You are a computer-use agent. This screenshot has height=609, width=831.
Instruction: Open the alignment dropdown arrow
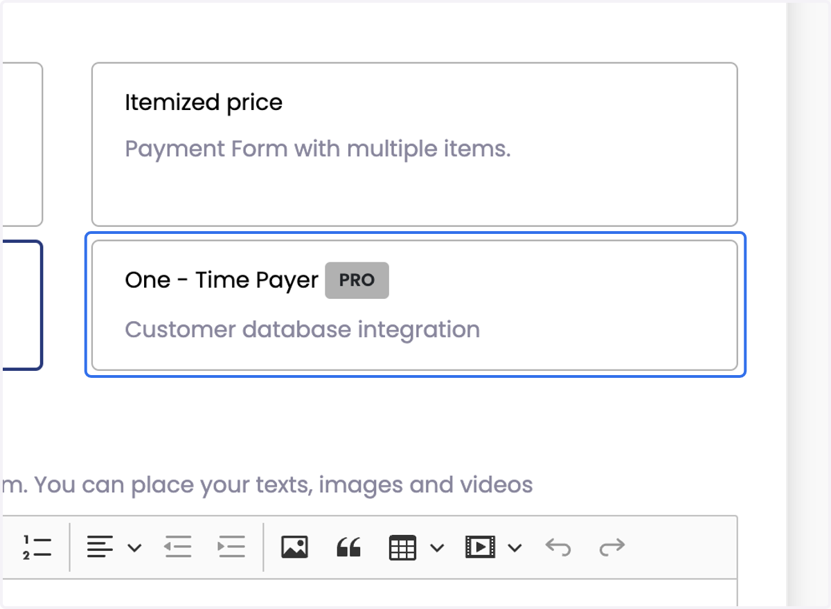(135, 547)
